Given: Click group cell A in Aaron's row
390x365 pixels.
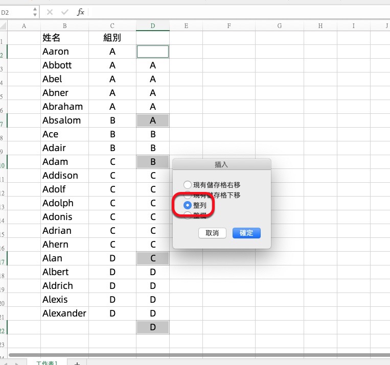Looking at the screenshot, I should (112, 52).
